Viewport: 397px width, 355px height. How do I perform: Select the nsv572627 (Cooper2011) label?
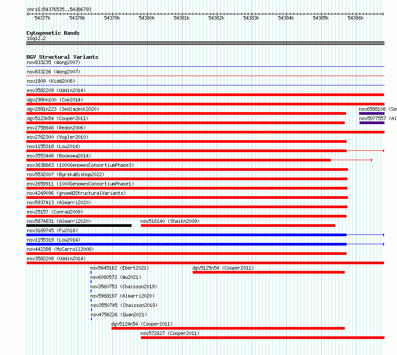170,333
